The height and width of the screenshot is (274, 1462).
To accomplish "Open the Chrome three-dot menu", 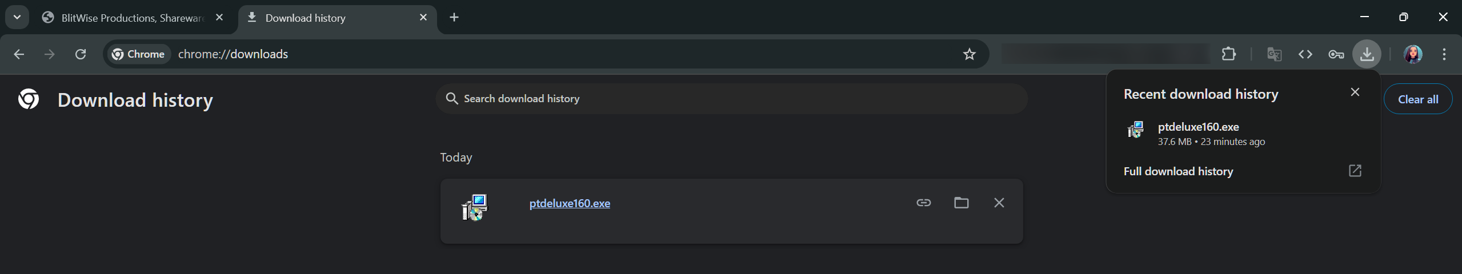I will click(x=1444, y=54).
